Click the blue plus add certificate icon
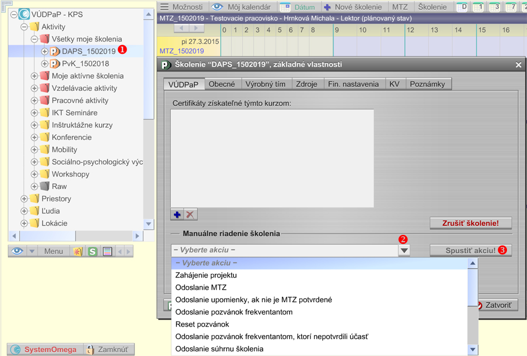The width and height of the screenshot is (527, 356). 177,215
